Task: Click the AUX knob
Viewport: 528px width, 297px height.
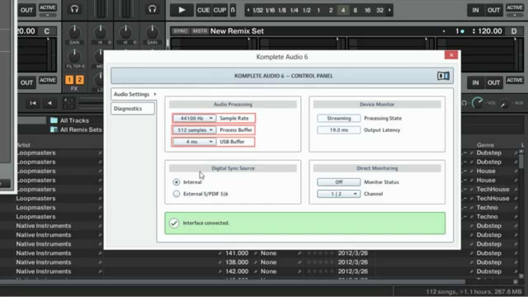Action: [x=505, y=103]
